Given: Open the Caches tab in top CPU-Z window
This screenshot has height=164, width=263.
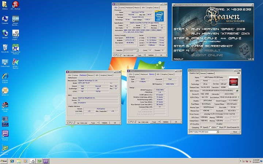Looking at the screenshot, I should click(x=122, y=8).
